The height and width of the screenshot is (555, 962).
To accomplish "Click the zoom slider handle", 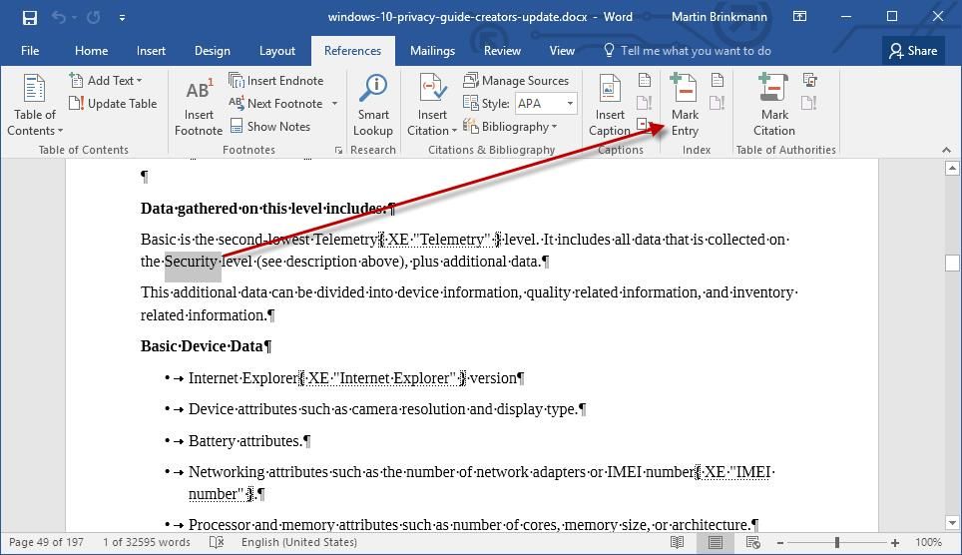I will pos(836,542).
